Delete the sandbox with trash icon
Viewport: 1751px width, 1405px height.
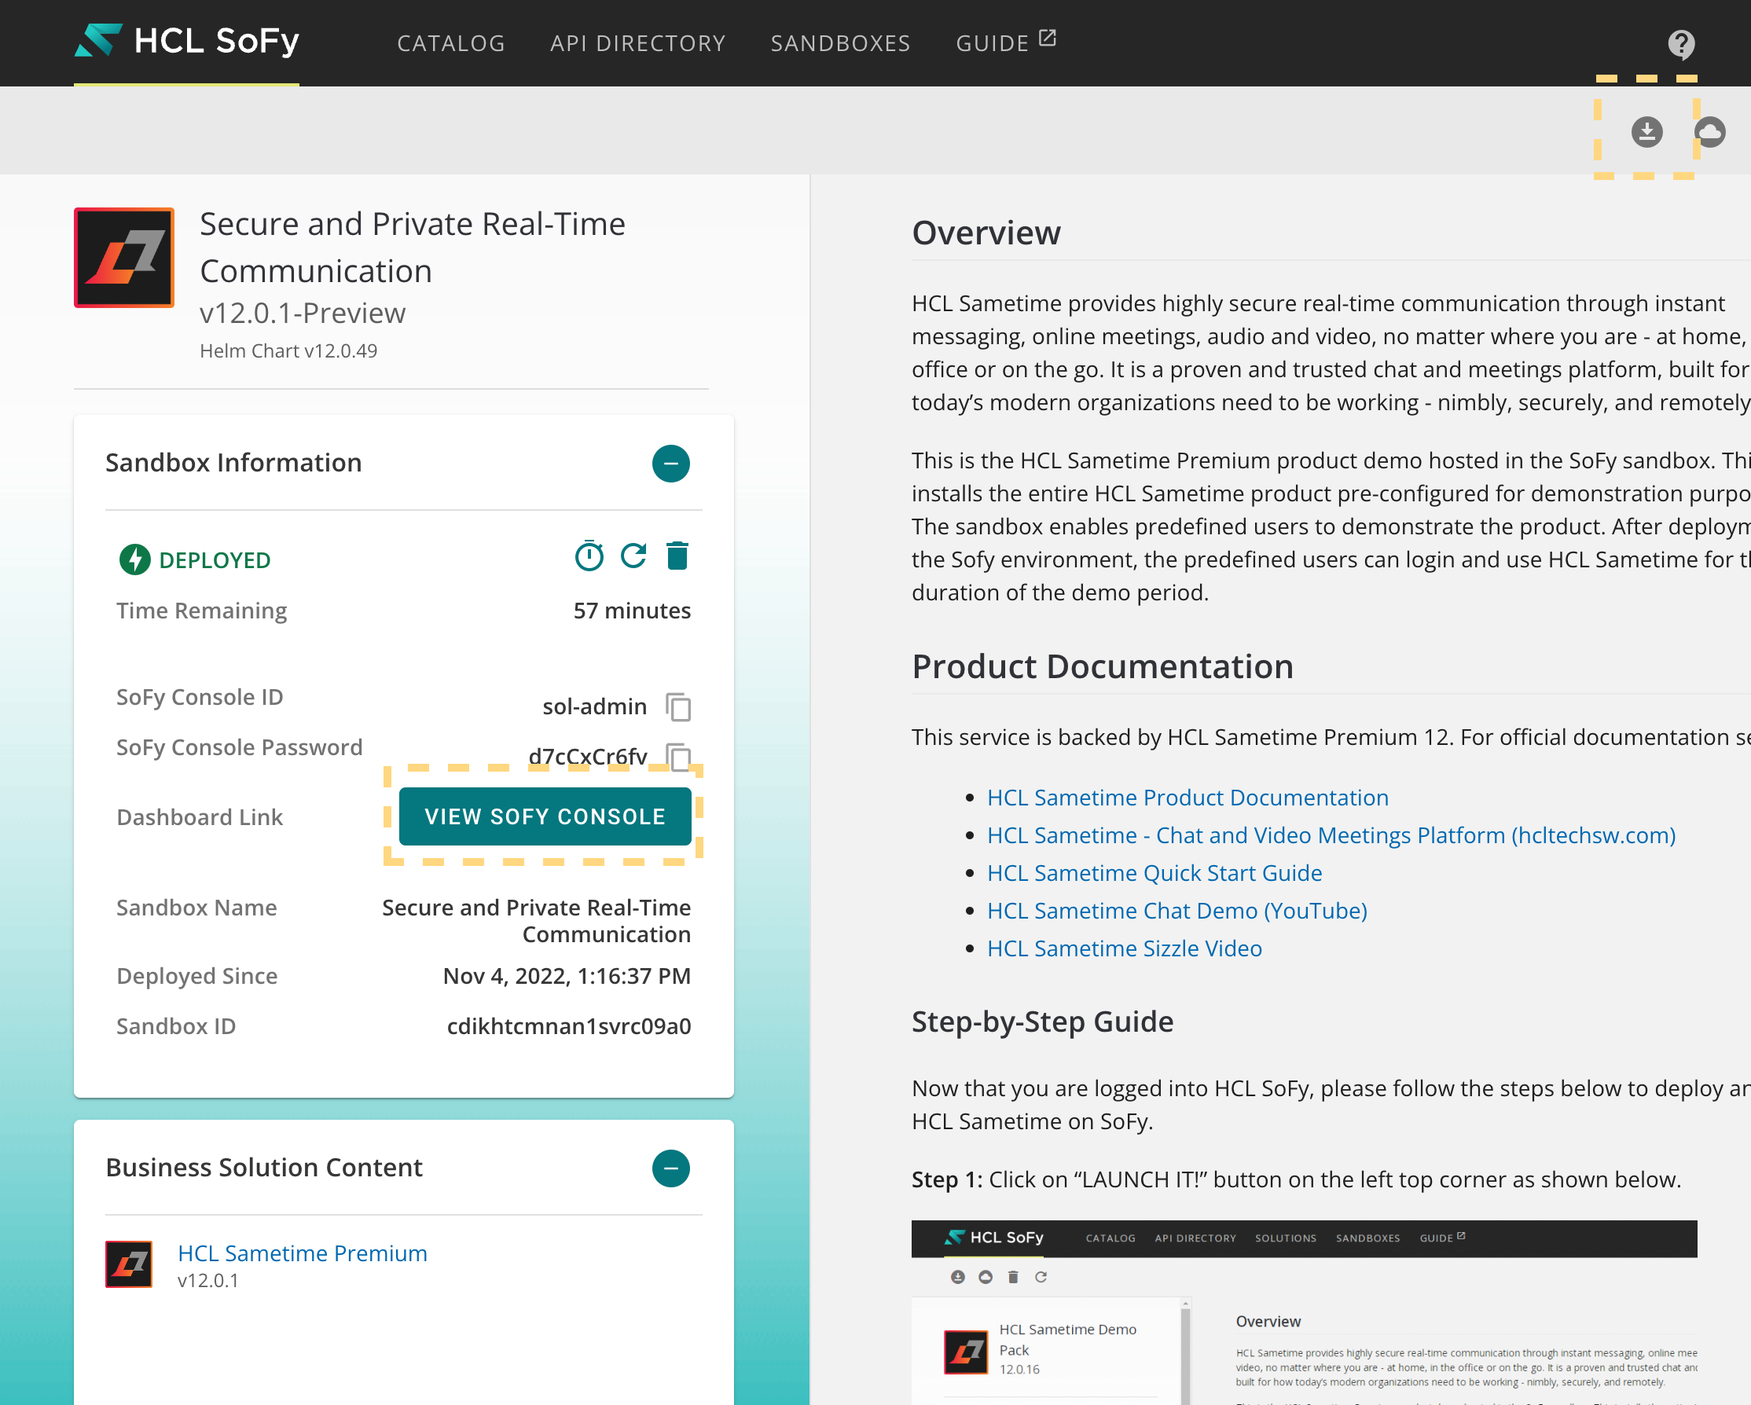pyautogui.click(x=677, y=556)
